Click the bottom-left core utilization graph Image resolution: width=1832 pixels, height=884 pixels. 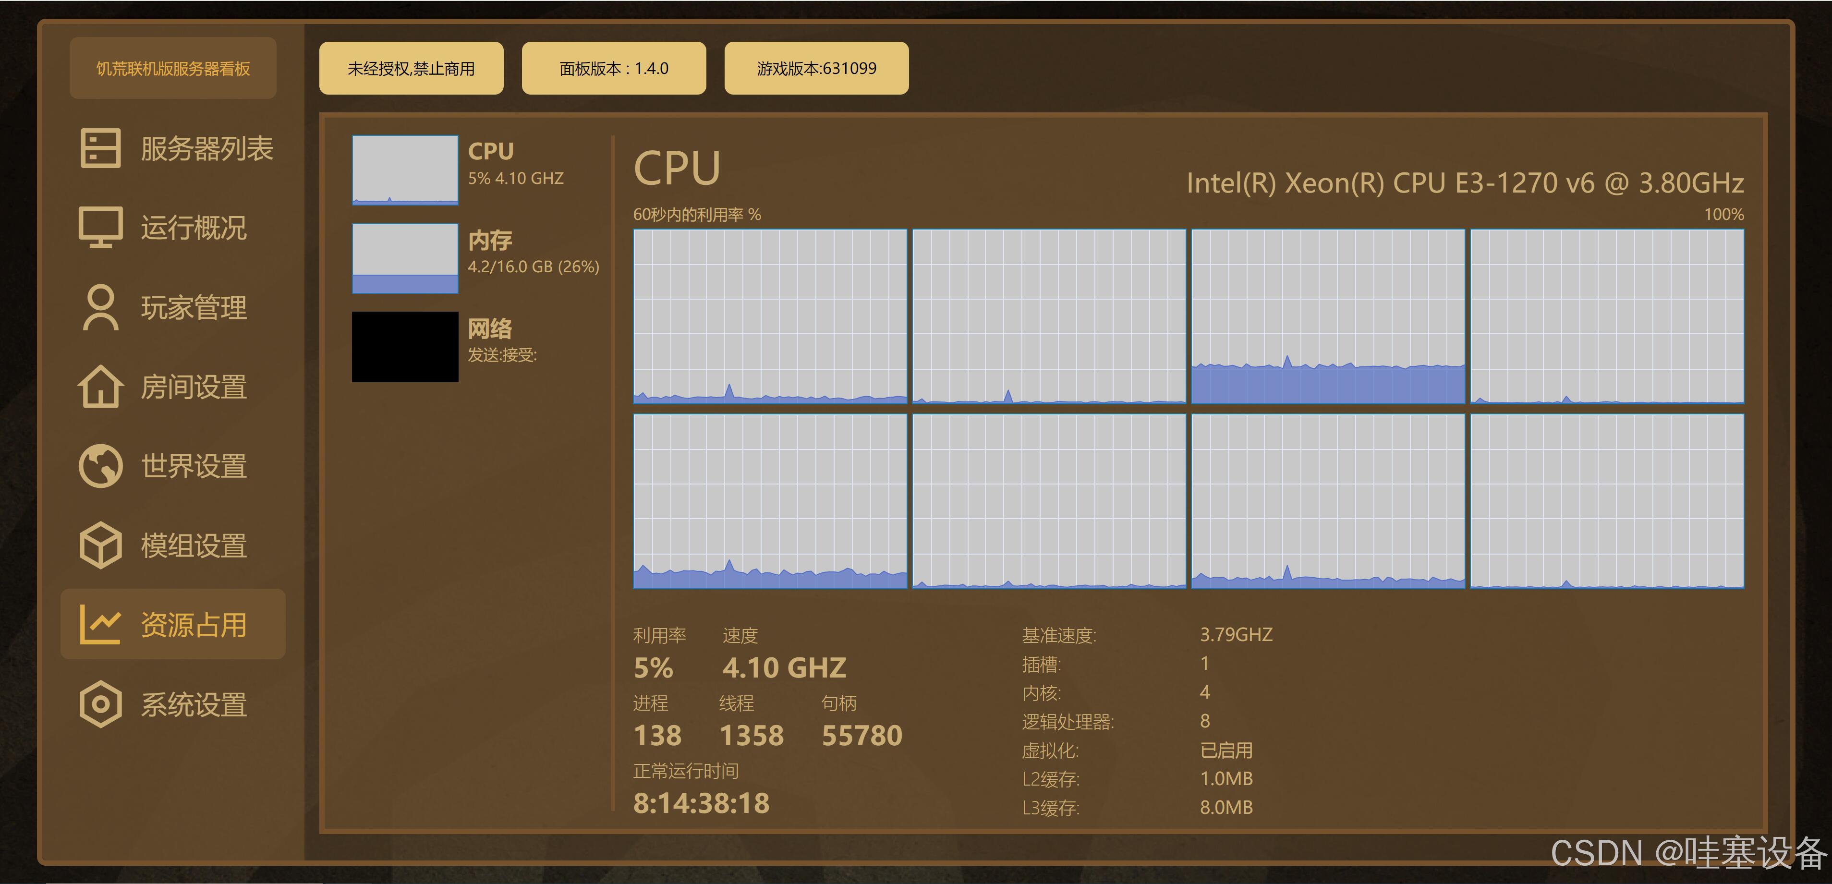tap(769, 501)
